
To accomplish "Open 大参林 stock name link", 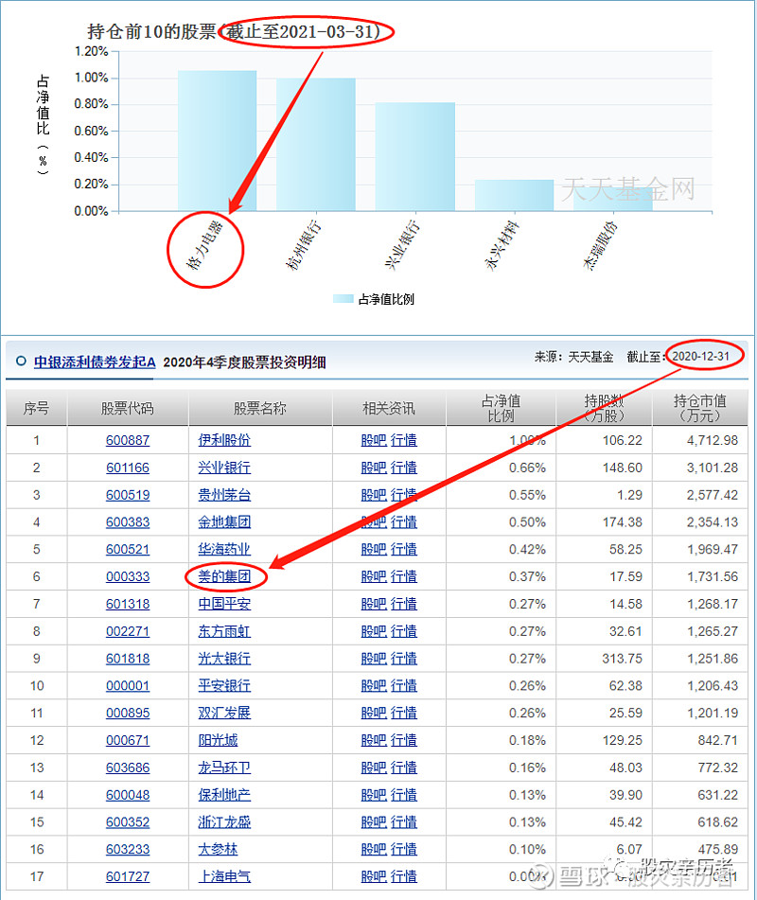I will [218, 849].
